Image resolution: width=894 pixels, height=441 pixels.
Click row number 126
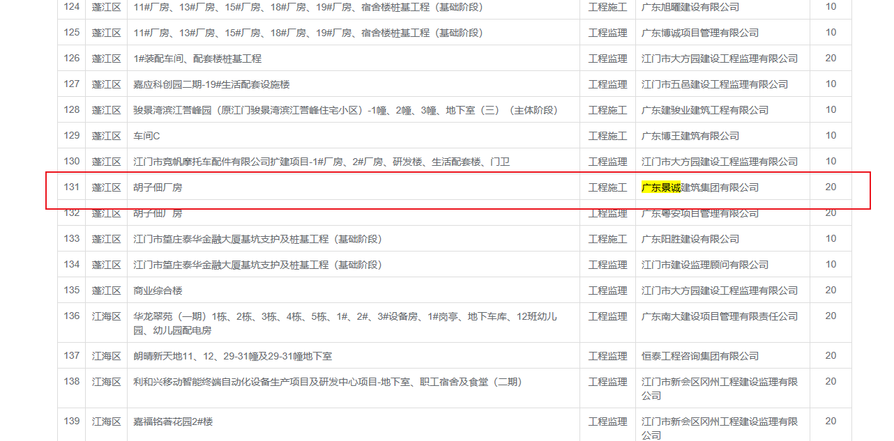pyautogui.click(x=72, y=59)
